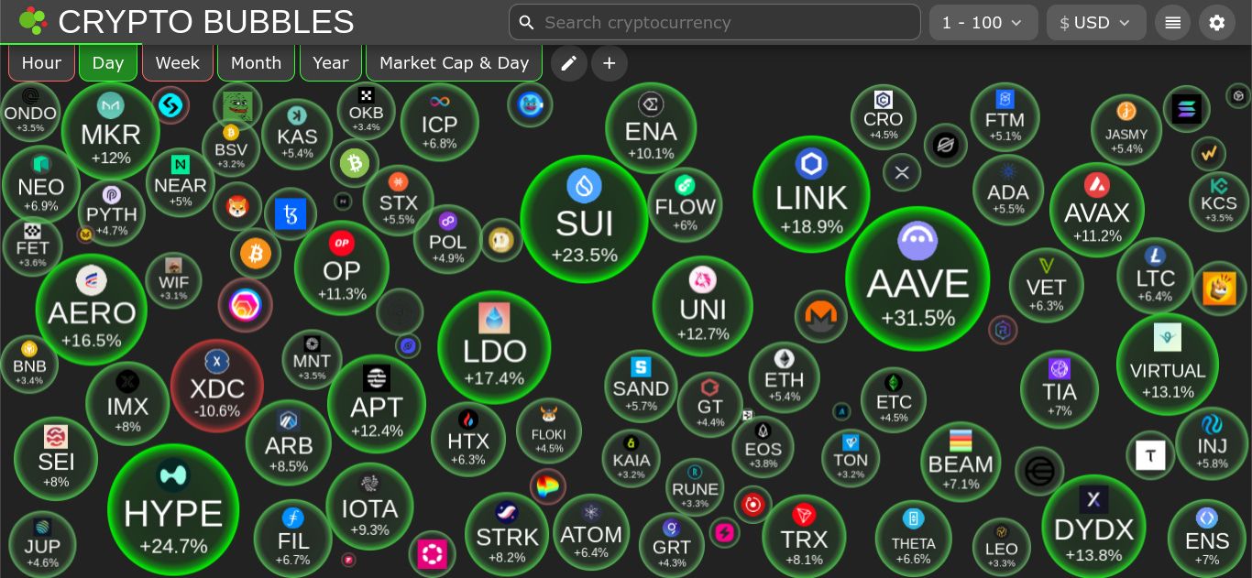This screenshot has height=578, width=1252.
Task: Select the TIA bubble
Action: (1060, 389)
